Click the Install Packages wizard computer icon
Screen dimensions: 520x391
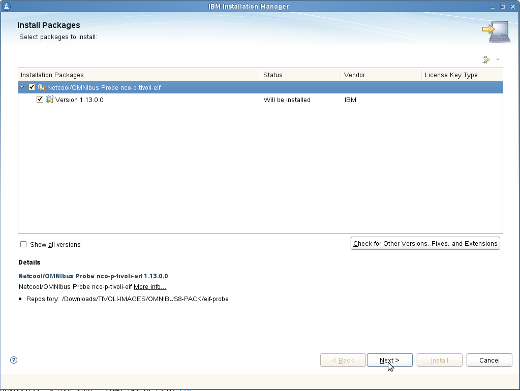coord(496,32)
